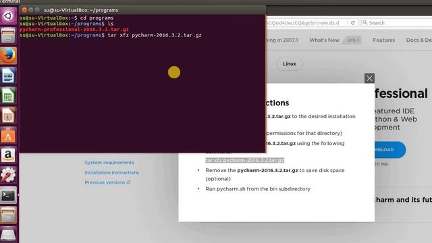Open Ubuntu Software Center launcher icon
This screenshot has width=432, height=243.
coord(8,136)
